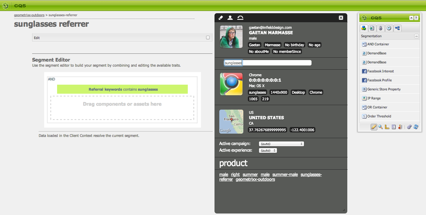426x215 pixels.
Task: Open sidekick help question-mark button
Action: pos(416,18)
